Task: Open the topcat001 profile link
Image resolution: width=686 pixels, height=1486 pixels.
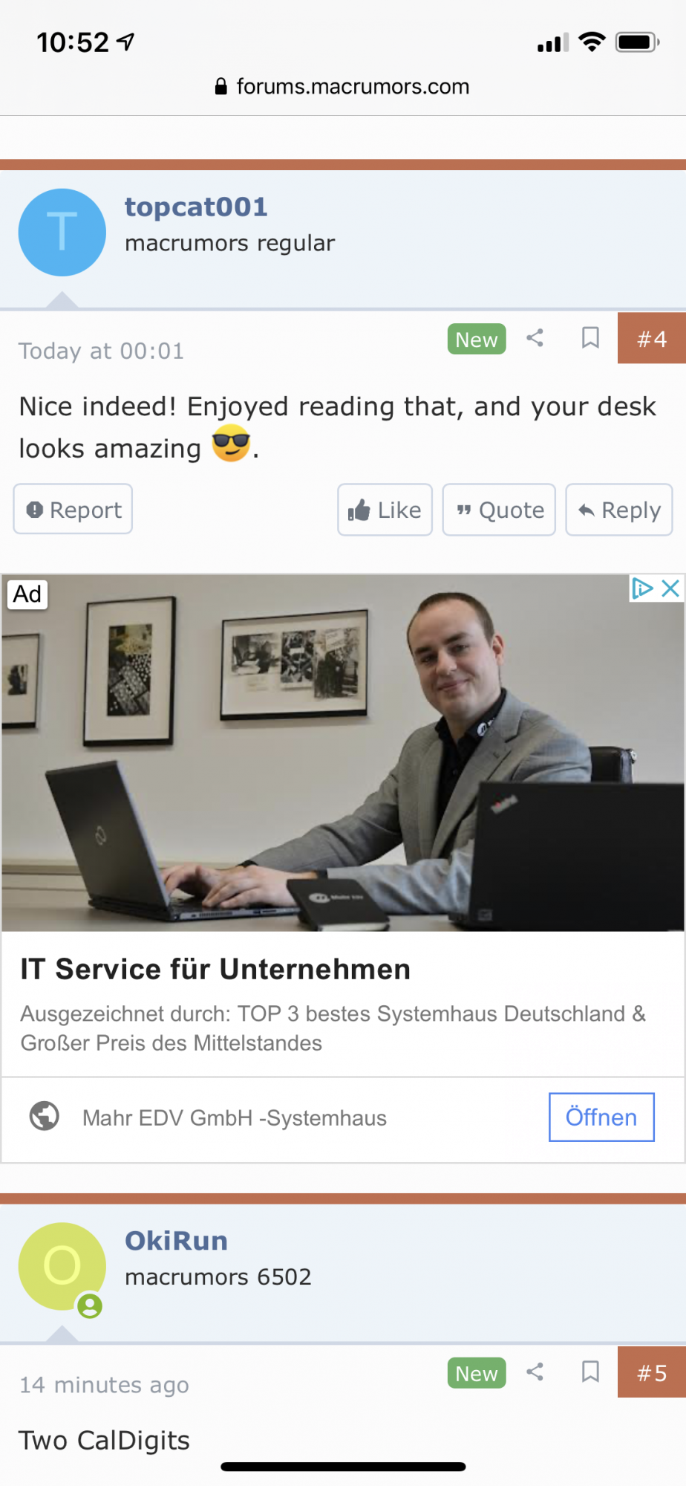Action: click(x=196, y=207)
